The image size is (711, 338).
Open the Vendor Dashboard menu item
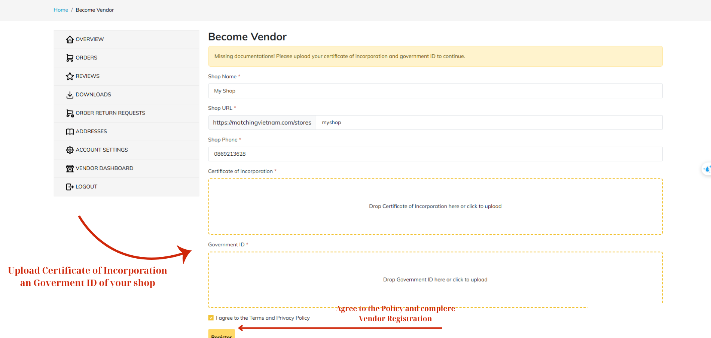(104, 168)
